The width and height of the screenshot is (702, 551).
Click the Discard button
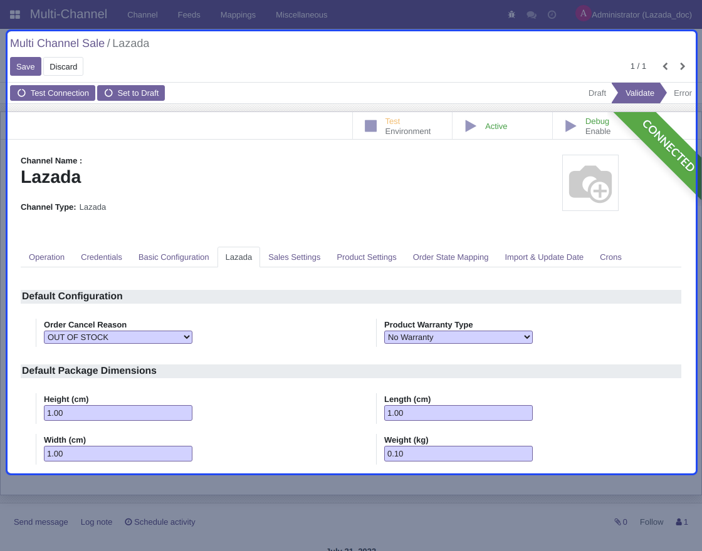coord(63,66)
